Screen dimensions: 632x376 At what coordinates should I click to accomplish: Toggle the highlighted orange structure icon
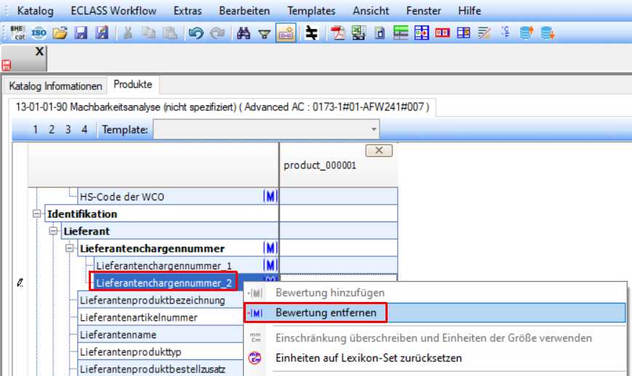pos(286,33)
